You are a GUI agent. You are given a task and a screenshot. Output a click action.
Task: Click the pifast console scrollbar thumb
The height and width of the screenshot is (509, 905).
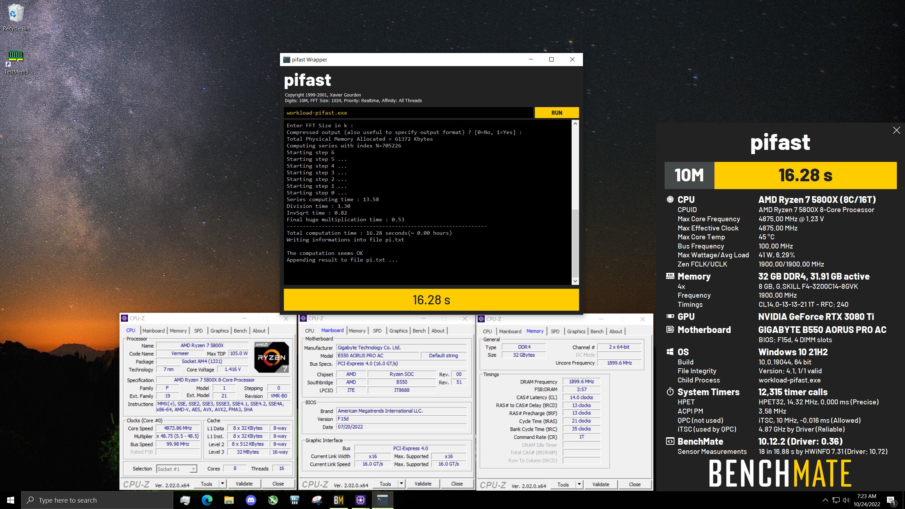pos(575,243)
